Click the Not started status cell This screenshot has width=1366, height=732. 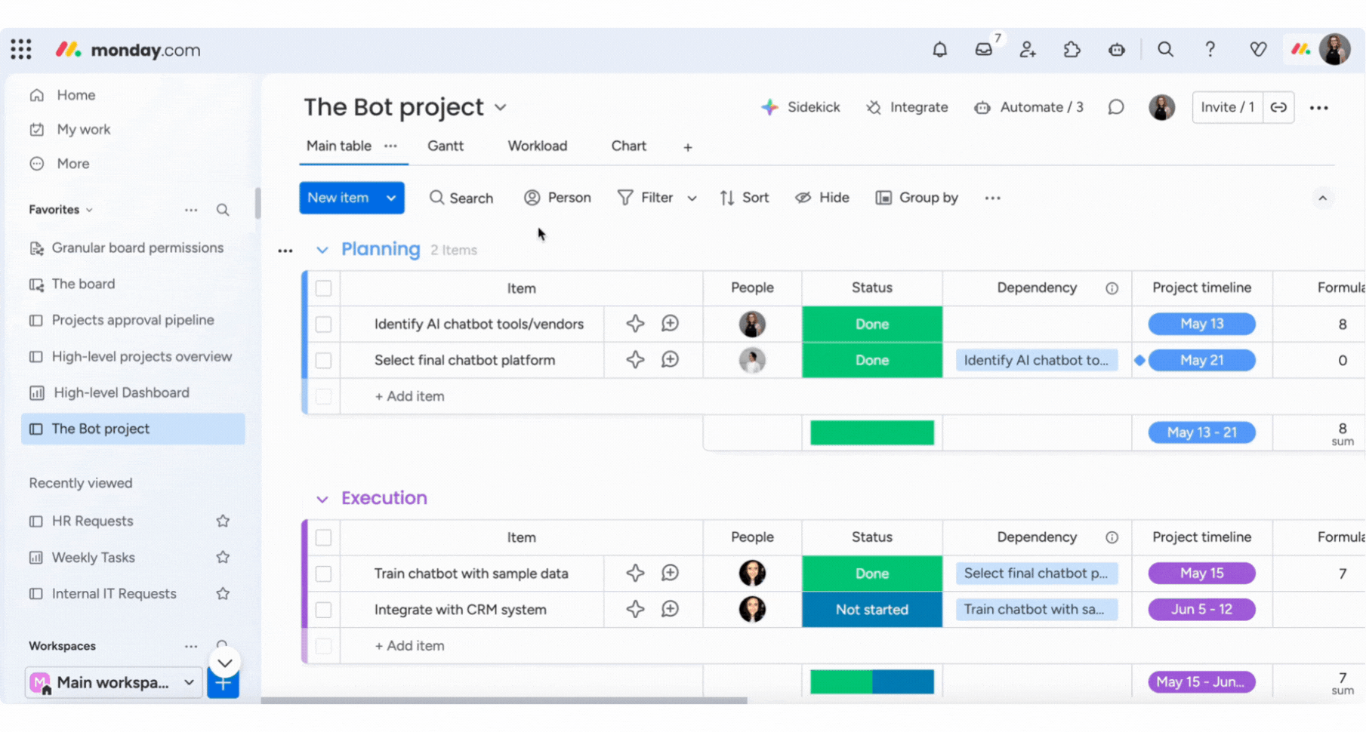[x=871, y=609]
